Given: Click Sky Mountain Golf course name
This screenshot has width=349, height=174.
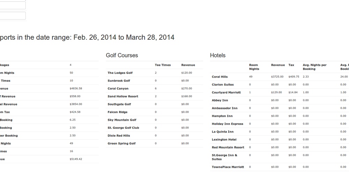Looking at the screenshot, I should click(122, 120).
